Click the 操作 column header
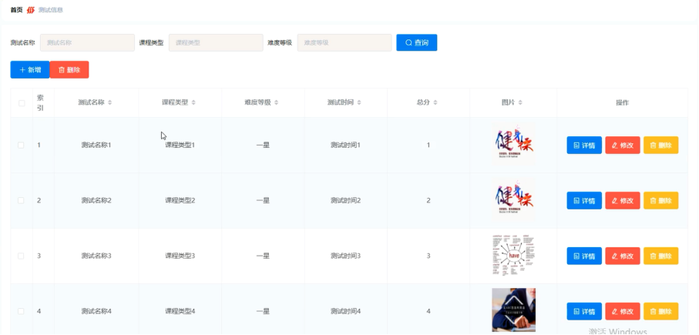 (x=623, y=102)
